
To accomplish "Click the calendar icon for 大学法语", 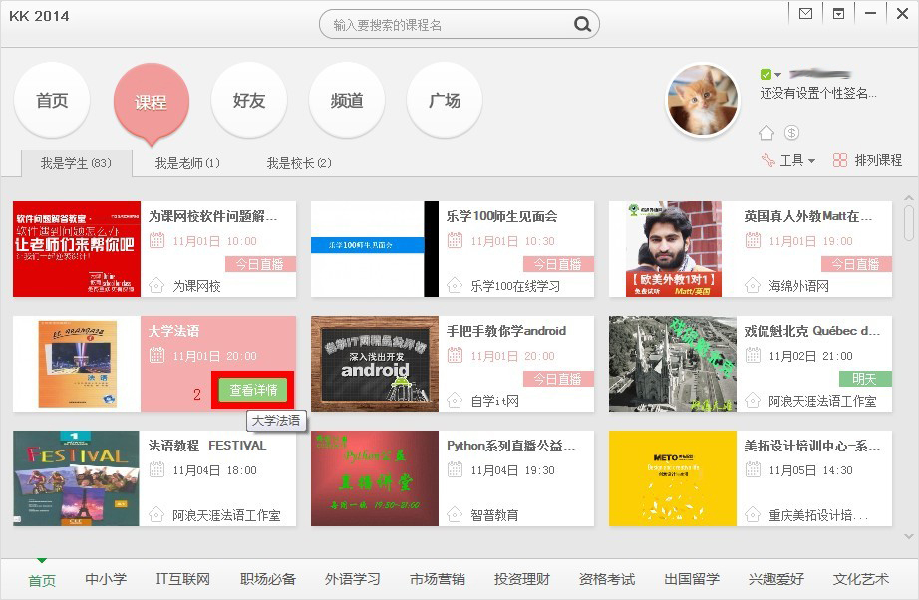I will pos(156,355).
